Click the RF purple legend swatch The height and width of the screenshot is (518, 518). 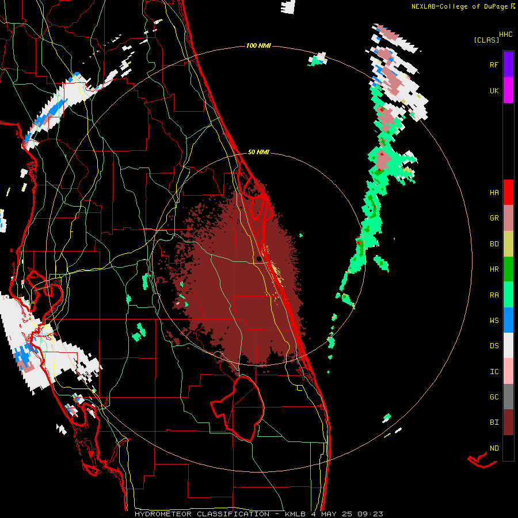point(508,64)
